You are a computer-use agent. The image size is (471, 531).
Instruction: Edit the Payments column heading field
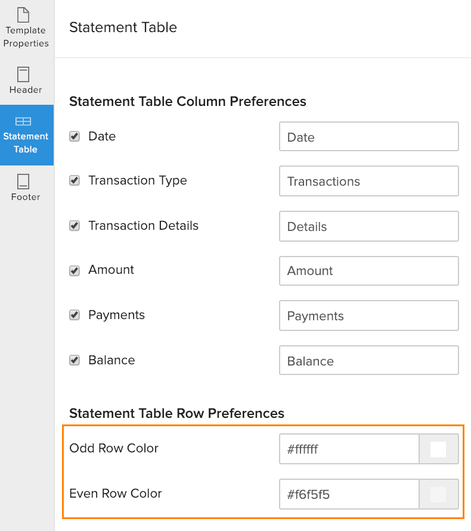pyautogui.click(x=368, y=316)
